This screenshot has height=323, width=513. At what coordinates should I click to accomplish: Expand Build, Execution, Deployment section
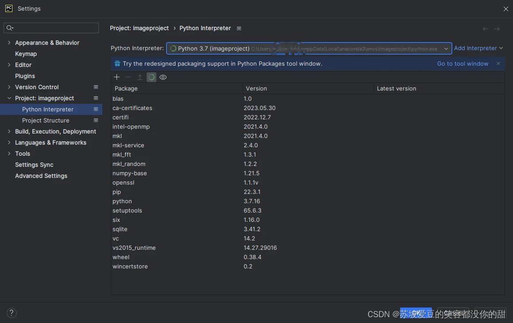point(9,131)
